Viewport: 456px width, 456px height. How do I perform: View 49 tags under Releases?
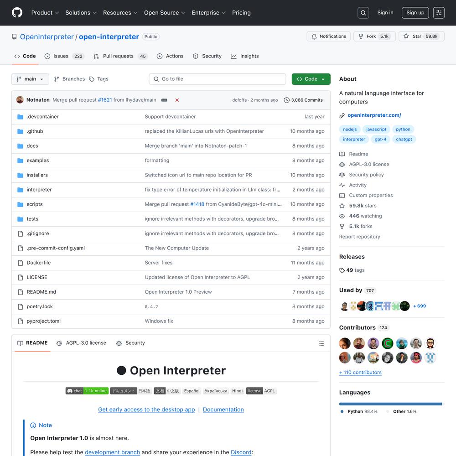tap(352, 270)
